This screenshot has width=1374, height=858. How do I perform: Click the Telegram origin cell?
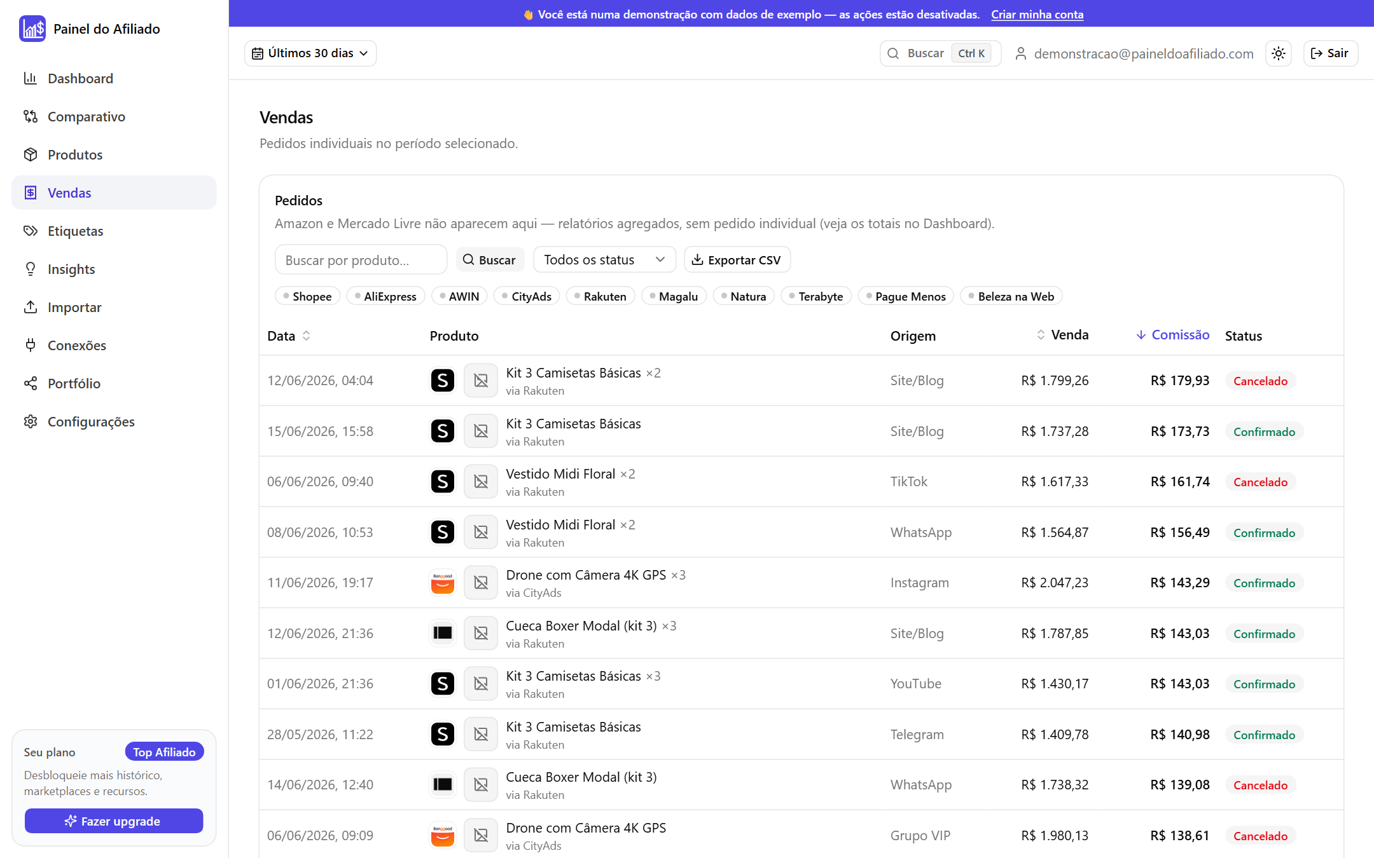[x=917, y=735]
